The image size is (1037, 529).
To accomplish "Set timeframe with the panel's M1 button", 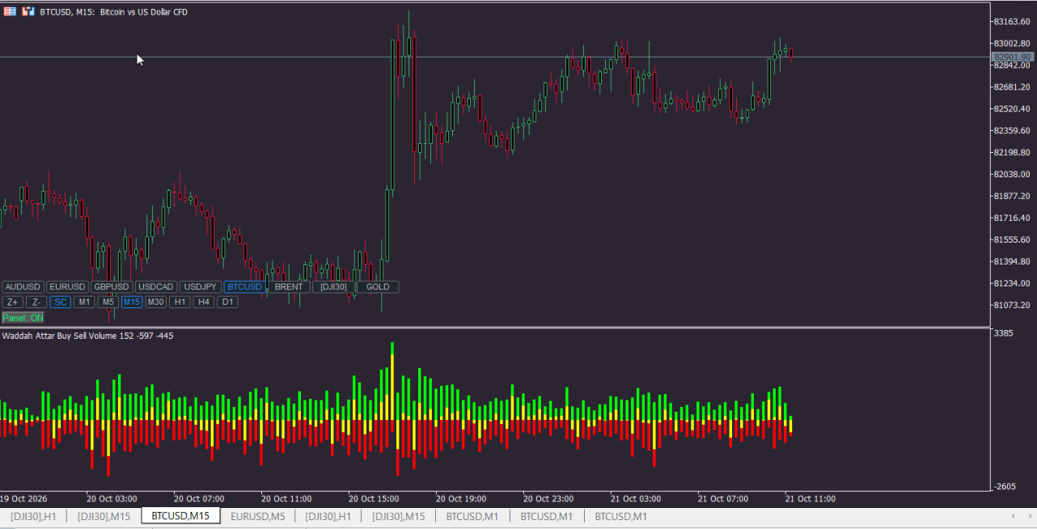I will pyautogui.click(x=84, y=303).
